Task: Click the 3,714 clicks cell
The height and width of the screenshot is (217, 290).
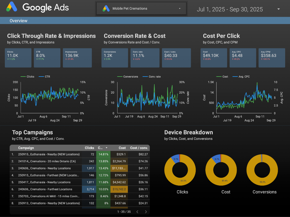Action: point(89,189)
